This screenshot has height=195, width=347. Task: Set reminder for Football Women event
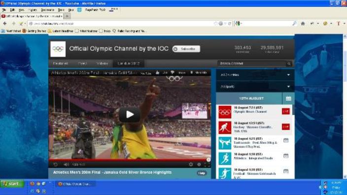point(286,171)
